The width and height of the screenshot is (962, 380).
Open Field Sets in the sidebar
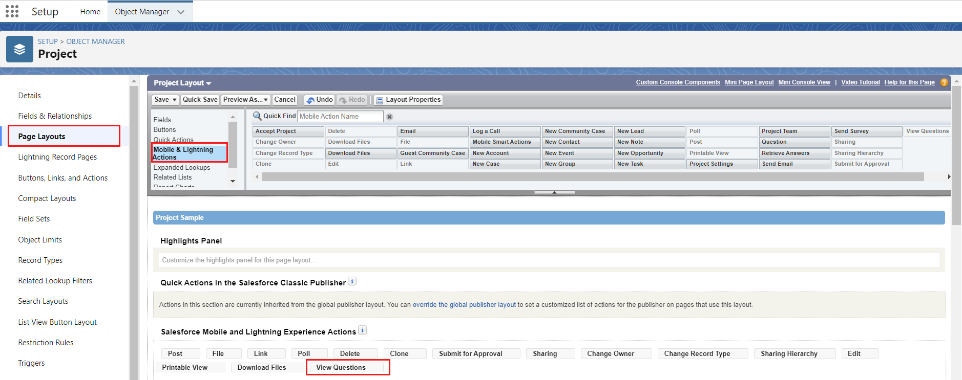34,219
